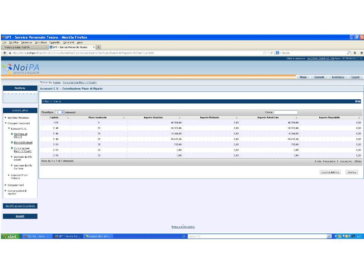Click the browser back arrow

[x=4, y=53]
